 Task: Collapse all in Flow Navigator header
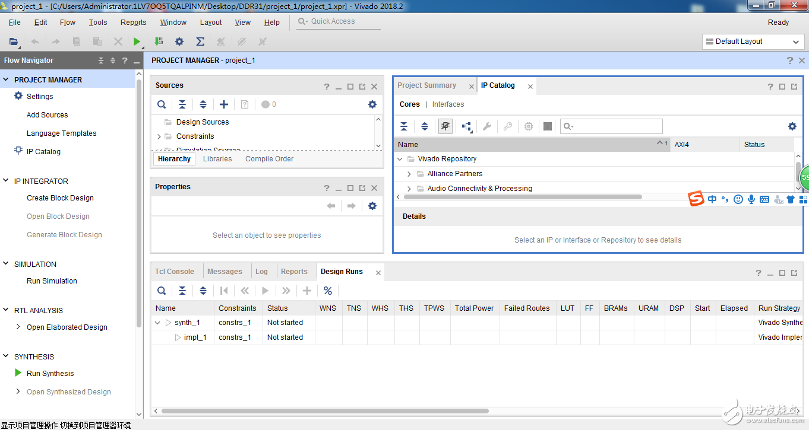pyautogui.click(x=101, y=60)
